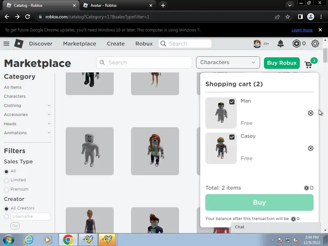This screenshot has width=328, height=246.
Task: Dismiss the Chrome update notice
Action: 320,30
